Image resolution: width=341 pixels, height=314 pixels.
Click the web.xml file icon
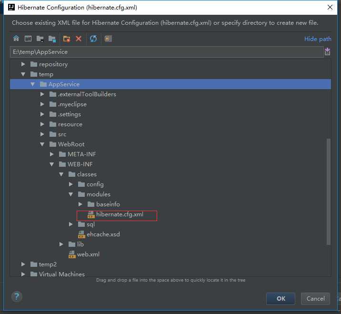[72, 254]
